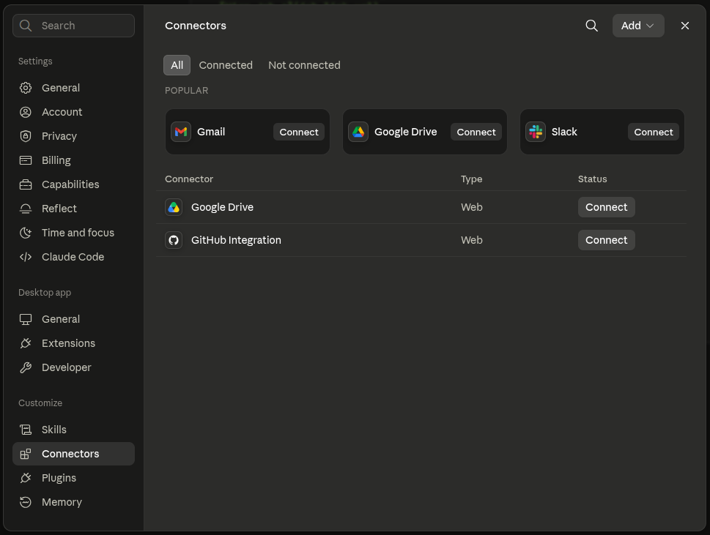Click the Gmail logo in Popular
This screenshot has width=710, height=535.
181,132
